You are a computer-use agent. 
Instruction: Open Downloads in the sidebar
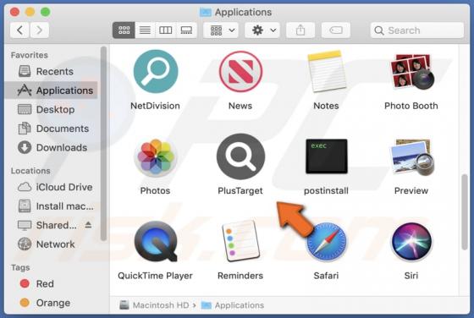click(52, 147)
